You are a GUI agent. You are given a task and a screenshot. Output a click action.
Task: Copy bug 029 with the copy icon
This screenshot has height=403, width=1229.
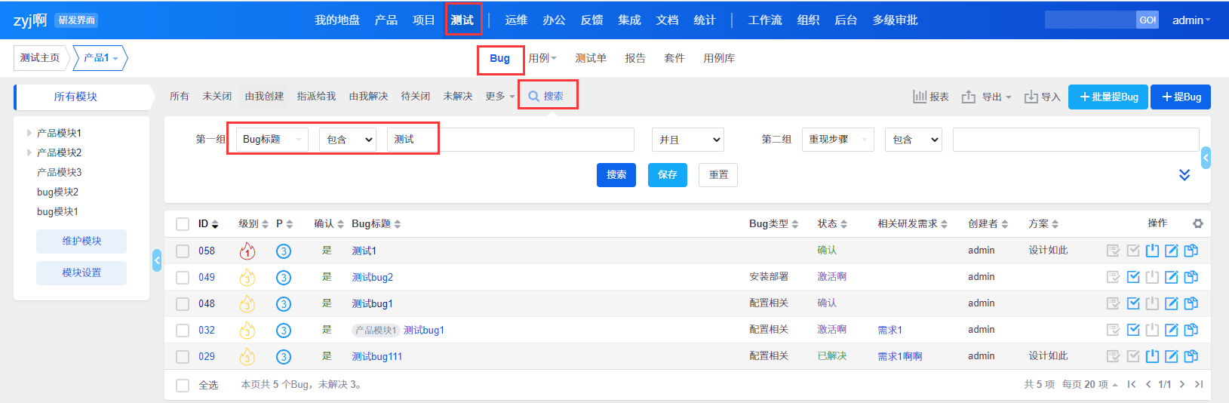coord(1191,356)
